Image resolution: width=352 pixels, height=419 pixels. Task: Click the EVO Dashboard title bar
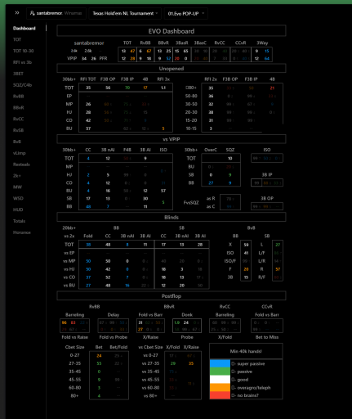click(x=172, y=31)
